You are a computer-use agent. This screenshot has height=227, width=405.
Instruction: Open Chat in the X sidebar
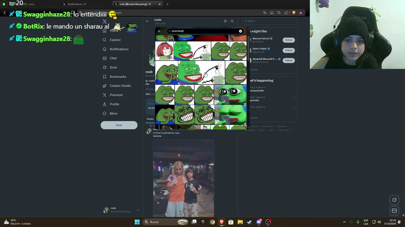(110, 58)
